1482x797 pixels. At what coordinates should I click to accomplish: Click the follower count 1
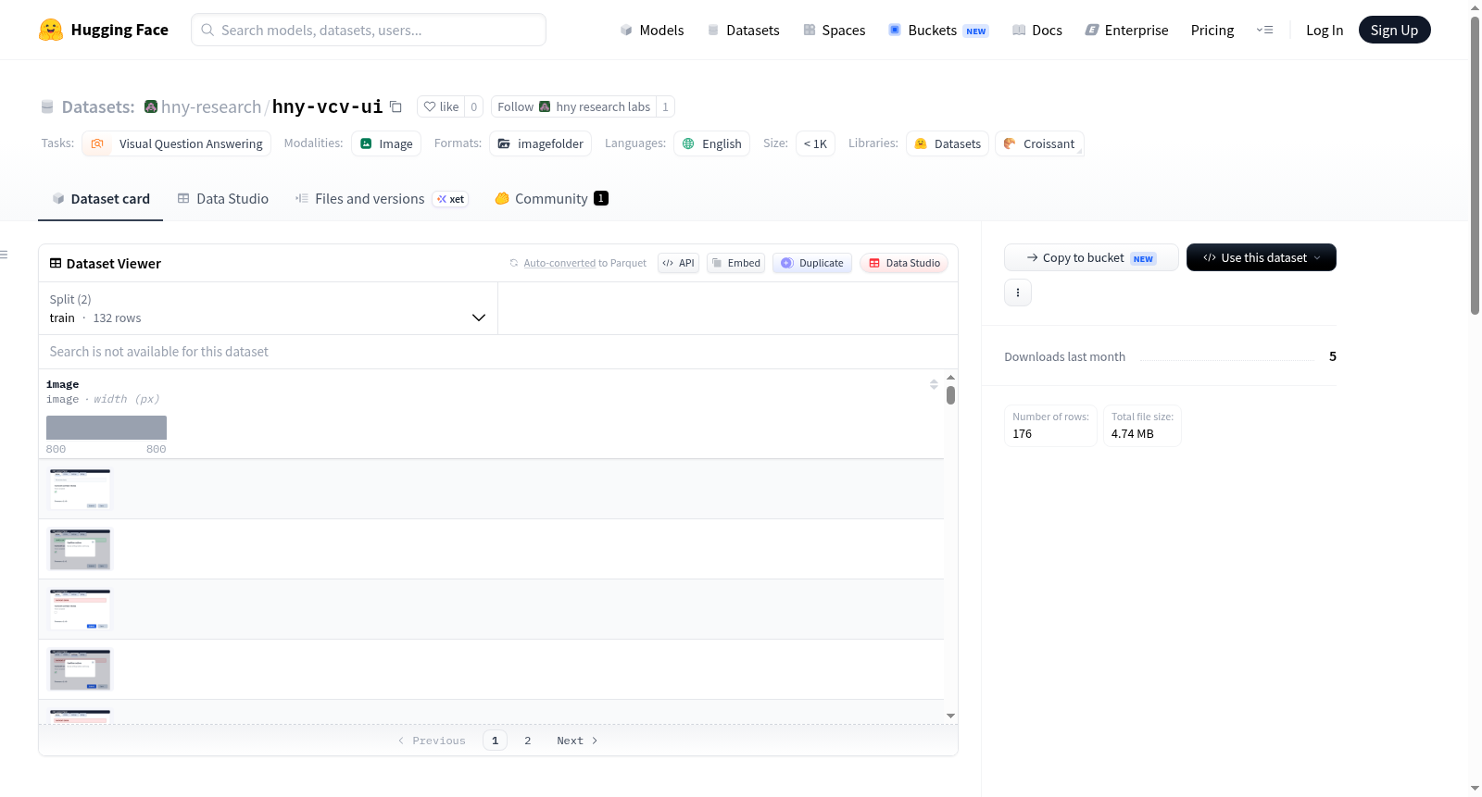click(x=665, y=106)
